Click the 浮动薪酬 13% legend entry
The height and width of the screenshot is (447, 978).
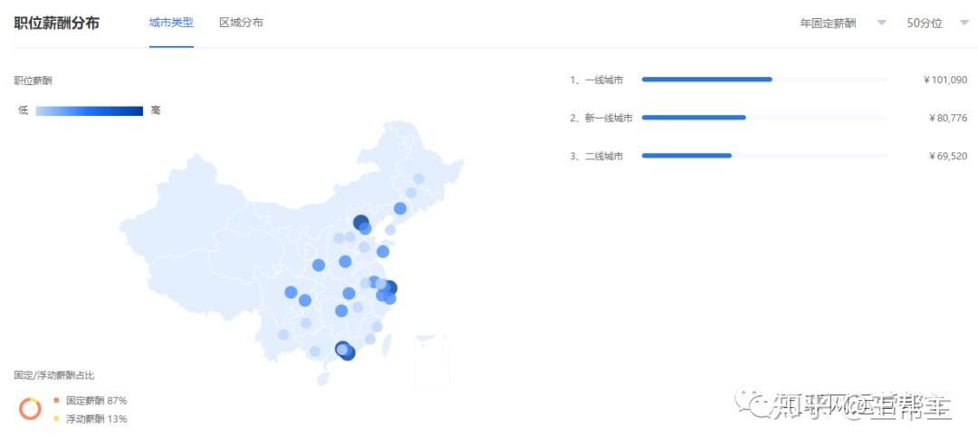click(91, 419)
